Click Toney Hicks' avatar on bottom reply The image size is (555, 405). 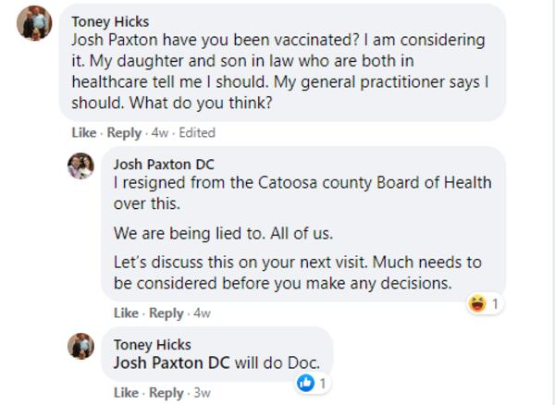(81, 346)
